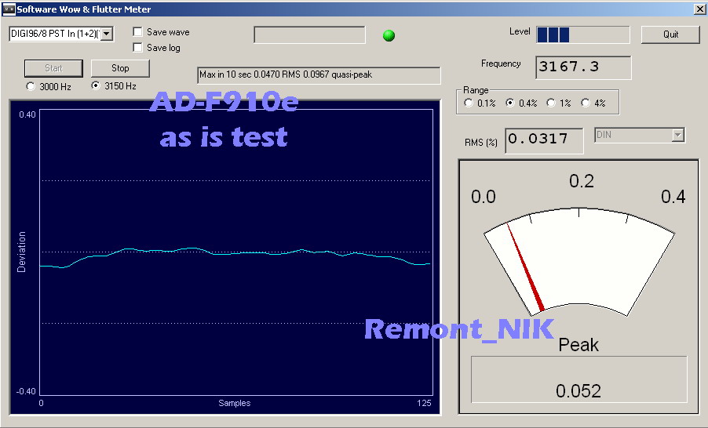
Task: Set range to 0.1%
Action: 469,103
